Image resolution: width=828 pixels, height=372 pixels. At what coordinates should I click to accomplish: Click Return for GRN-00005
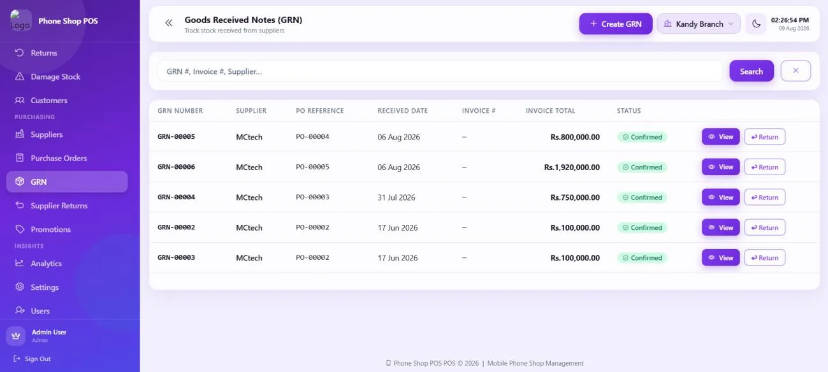[765, 137]
